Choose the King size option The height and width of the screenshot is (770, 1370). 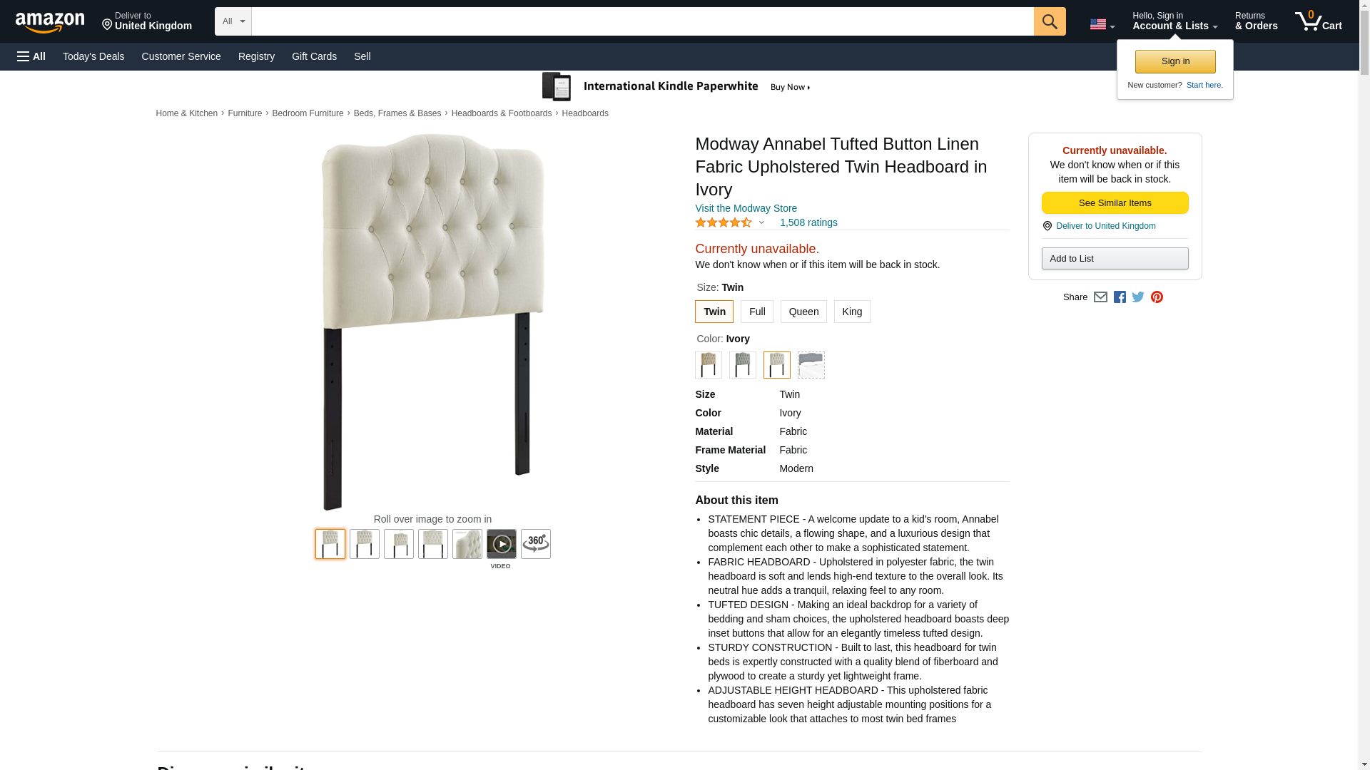[852, 312]
